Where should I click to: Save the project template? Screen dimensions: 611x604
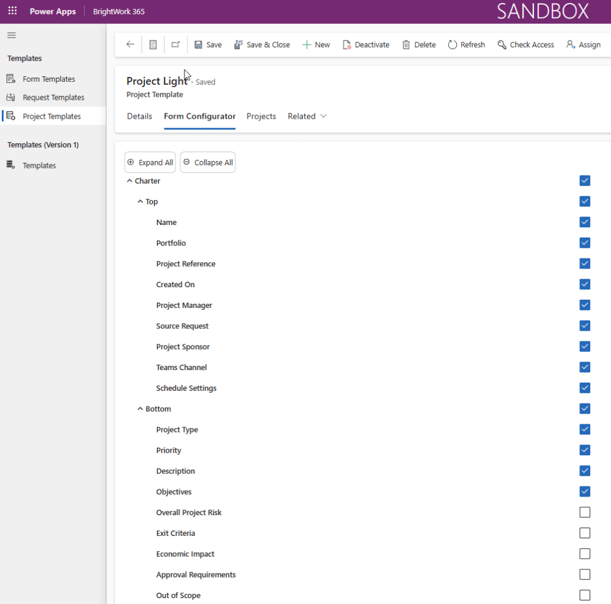click(x=208, y=45)
